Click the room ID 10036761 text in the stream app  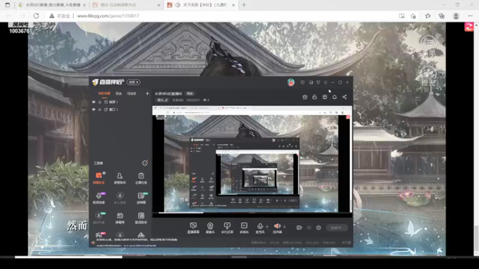(193, 100)
